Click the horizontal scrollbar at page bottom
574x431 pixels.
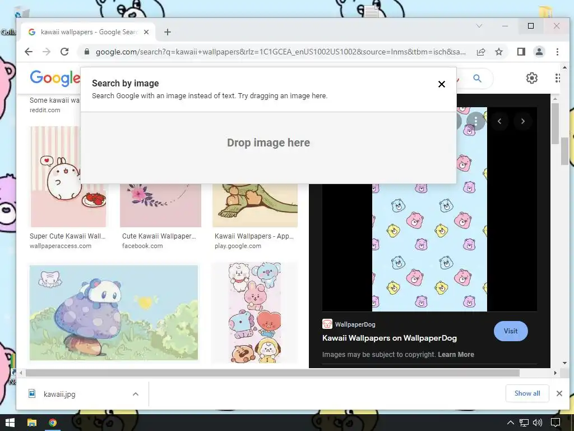272,373
